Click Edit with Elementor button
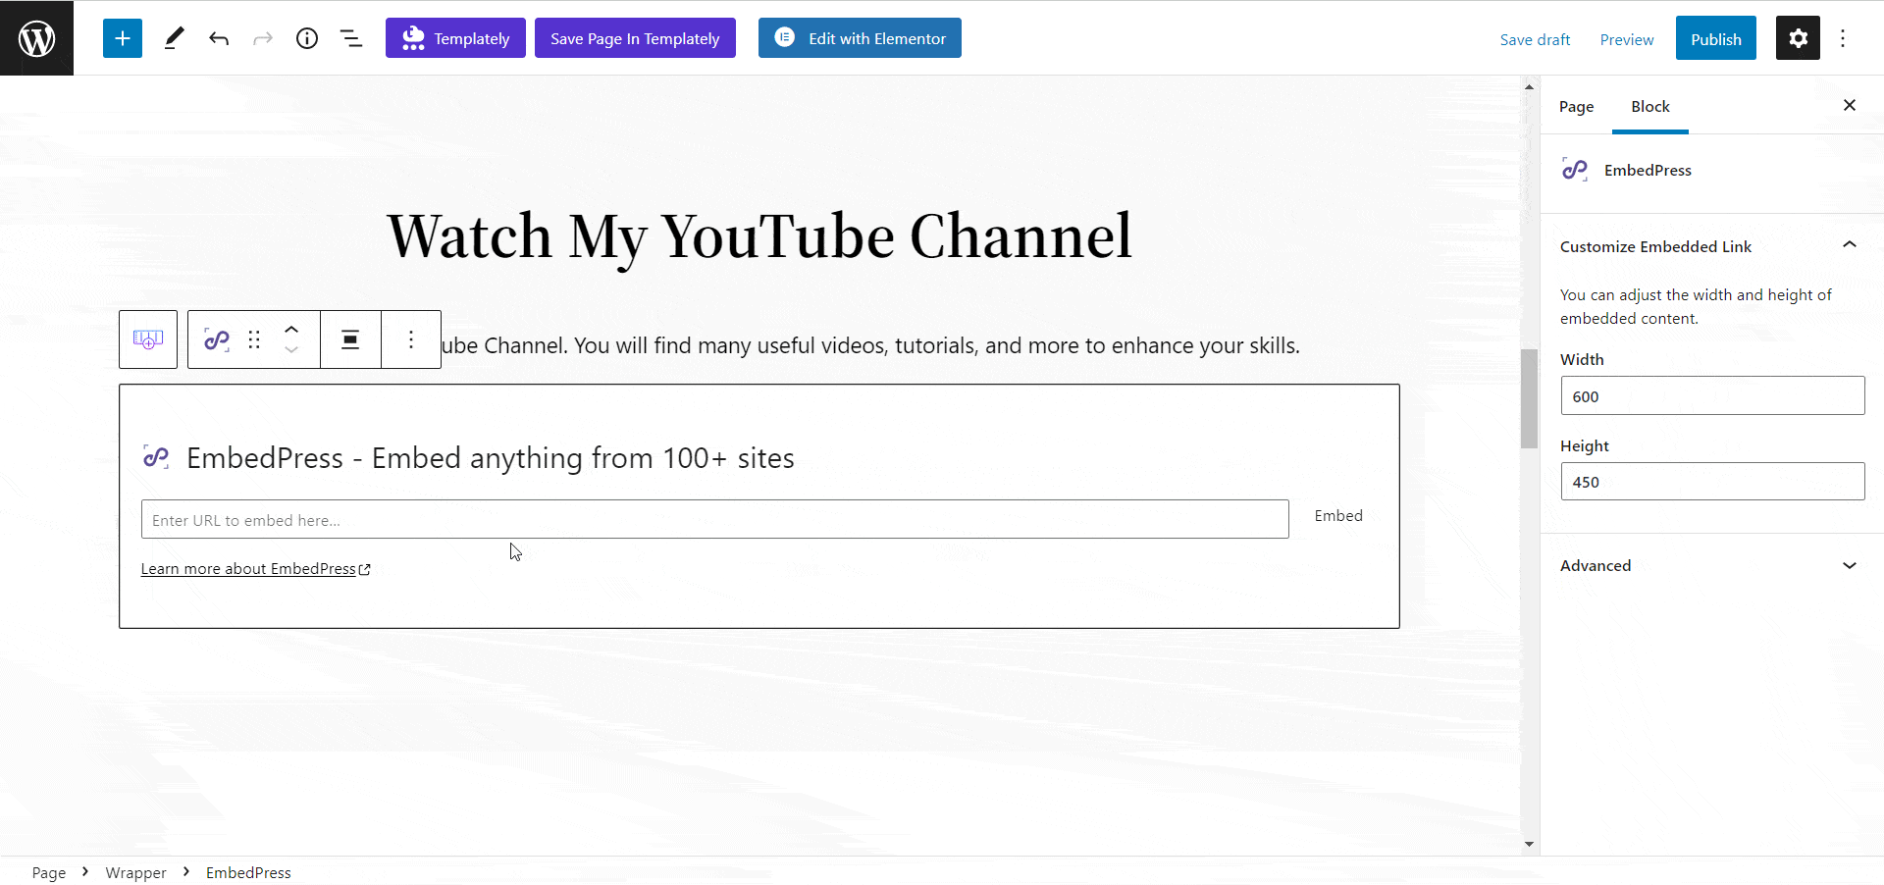This screenshot has width=1884, height=885. [860, 38]
